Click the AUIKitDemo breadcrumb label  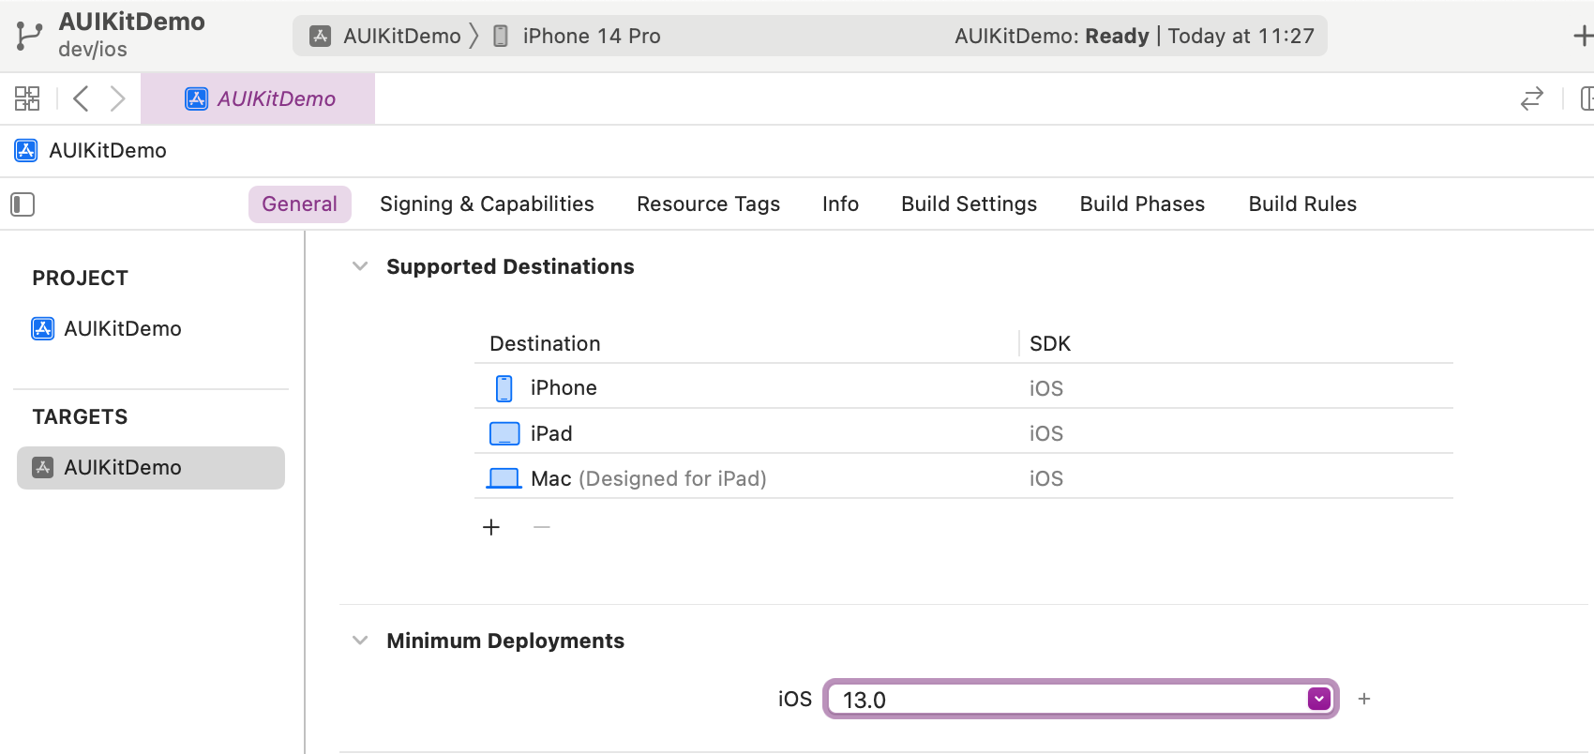tap(108, 150)
